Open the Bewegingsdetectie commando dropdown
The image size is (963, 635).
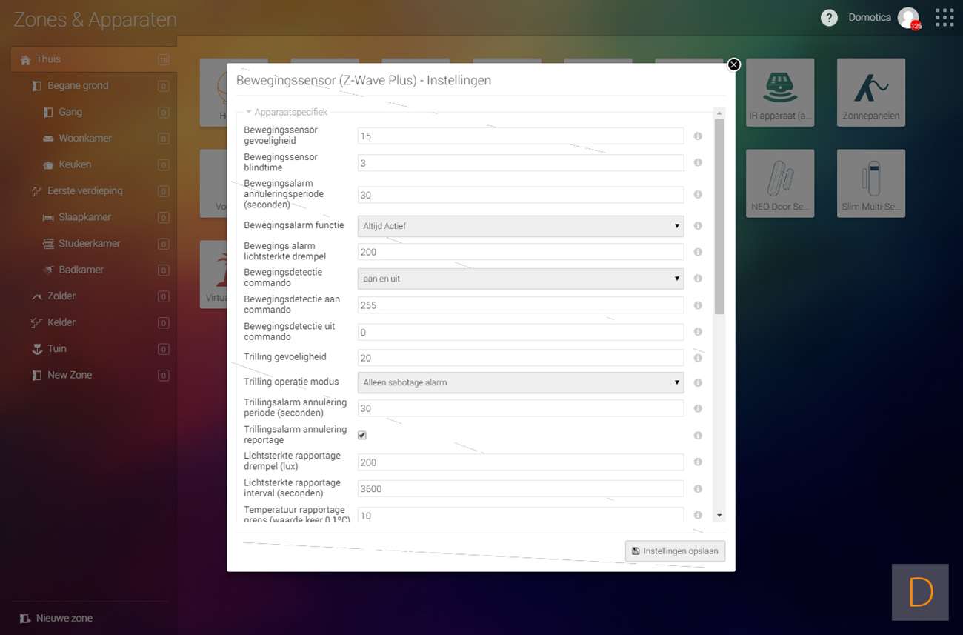tap(520, 279)
